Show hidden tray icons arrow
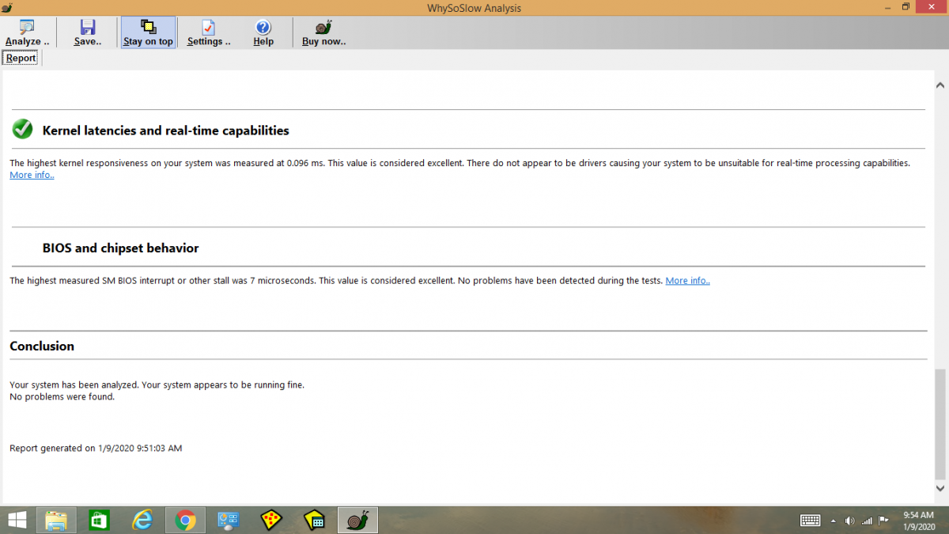This screenshot has height=534, width=949. [x=833, y=521]
